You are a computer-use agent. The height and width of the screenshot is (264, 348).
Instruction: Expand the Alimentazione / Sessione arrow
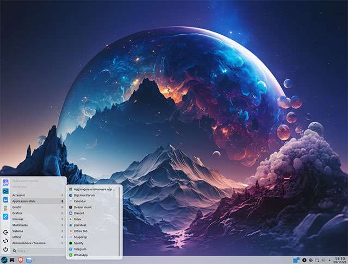[x=62, y=243]
